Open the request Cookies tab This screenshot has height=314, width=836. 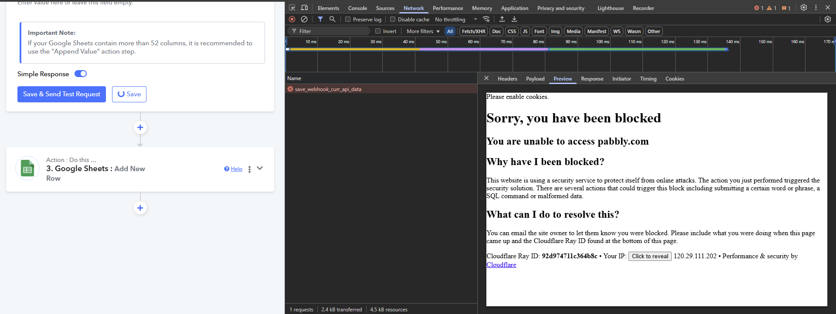(x=674, y=79)
